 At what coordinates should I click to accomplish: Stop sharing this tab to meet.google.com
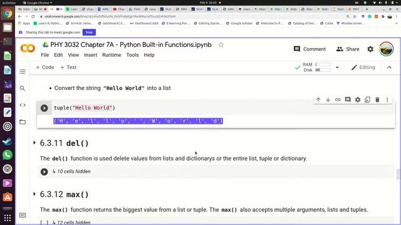[89, 32]
